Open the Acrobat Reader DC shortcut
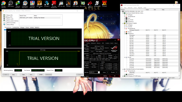The image size is (182, 102). [54, 4]
